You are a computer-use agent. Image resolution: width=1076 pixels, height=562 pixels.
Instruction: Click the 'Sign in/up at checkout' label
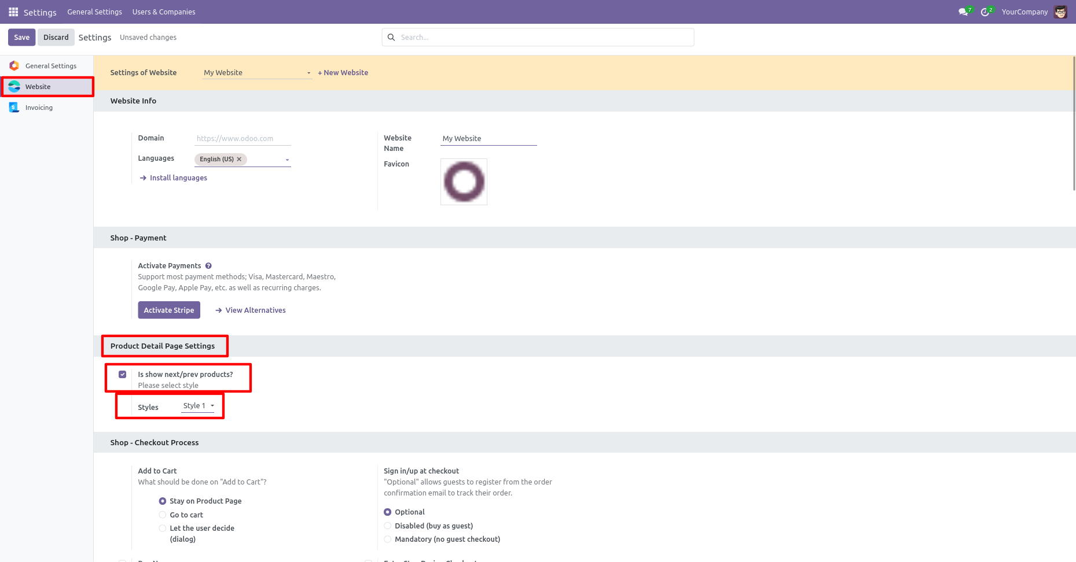(x=421, y=471)
